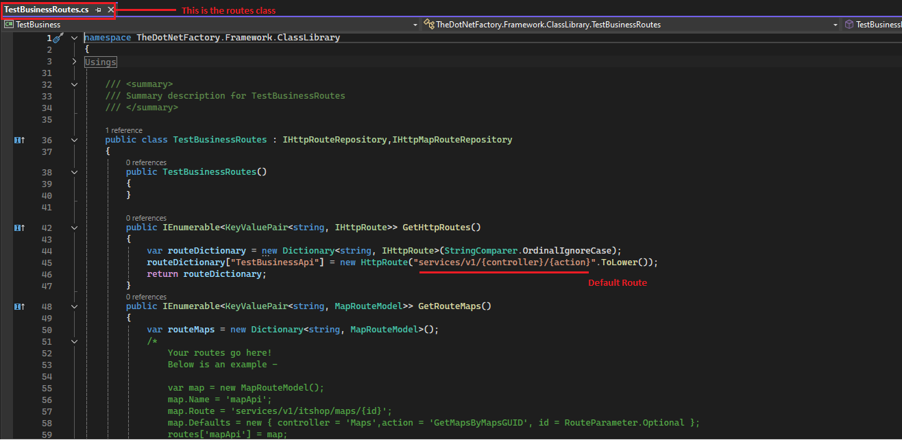Image resolution: width=902 pixels, height=440 pixels.
Task: Collapse the TestBusinessRoutes class on line 36
Action: 74,140
